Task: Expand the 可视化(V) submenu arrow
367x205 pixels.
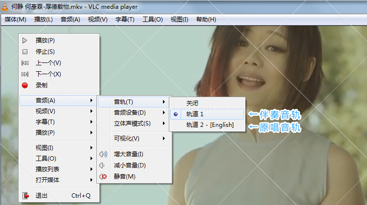Action: [x=164, y=139]
